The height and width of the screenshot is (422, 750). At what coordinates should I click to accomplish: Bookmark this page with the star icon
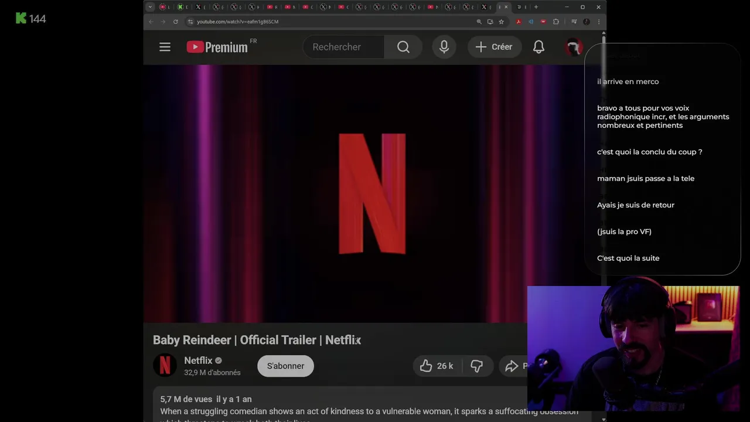pos(501,22)
